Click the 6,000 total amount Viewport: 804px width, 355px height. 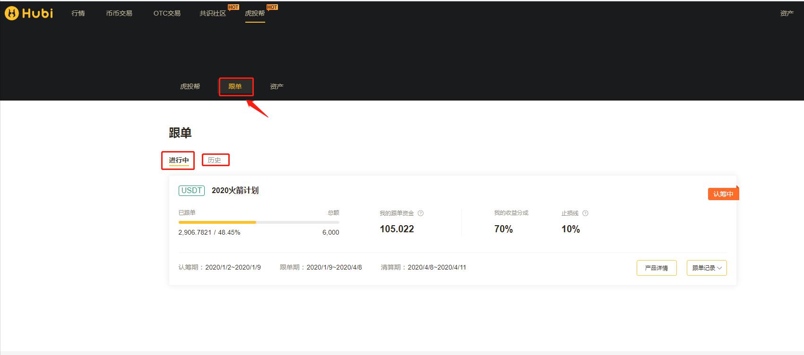coord(331,232)
